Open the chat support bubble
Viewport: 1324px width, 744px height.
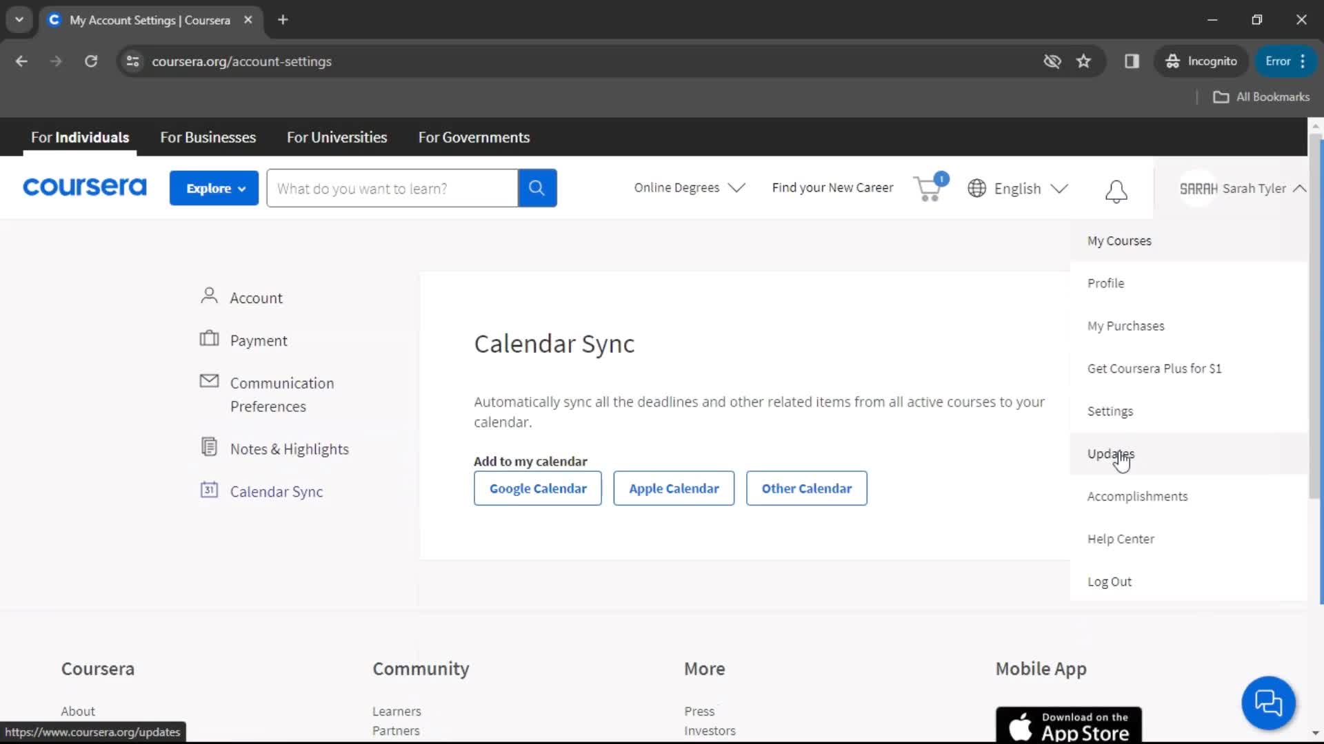(x=1268, y=703)
